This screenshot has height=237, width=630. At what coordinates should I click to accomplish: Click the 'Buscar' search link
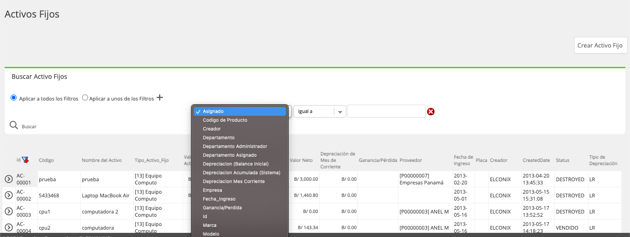pyautogui.click(x=29, y=126)
